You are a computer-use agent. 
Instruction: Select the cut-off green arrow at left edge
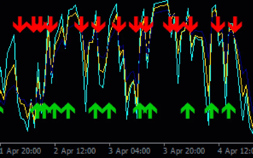point(1,110)
